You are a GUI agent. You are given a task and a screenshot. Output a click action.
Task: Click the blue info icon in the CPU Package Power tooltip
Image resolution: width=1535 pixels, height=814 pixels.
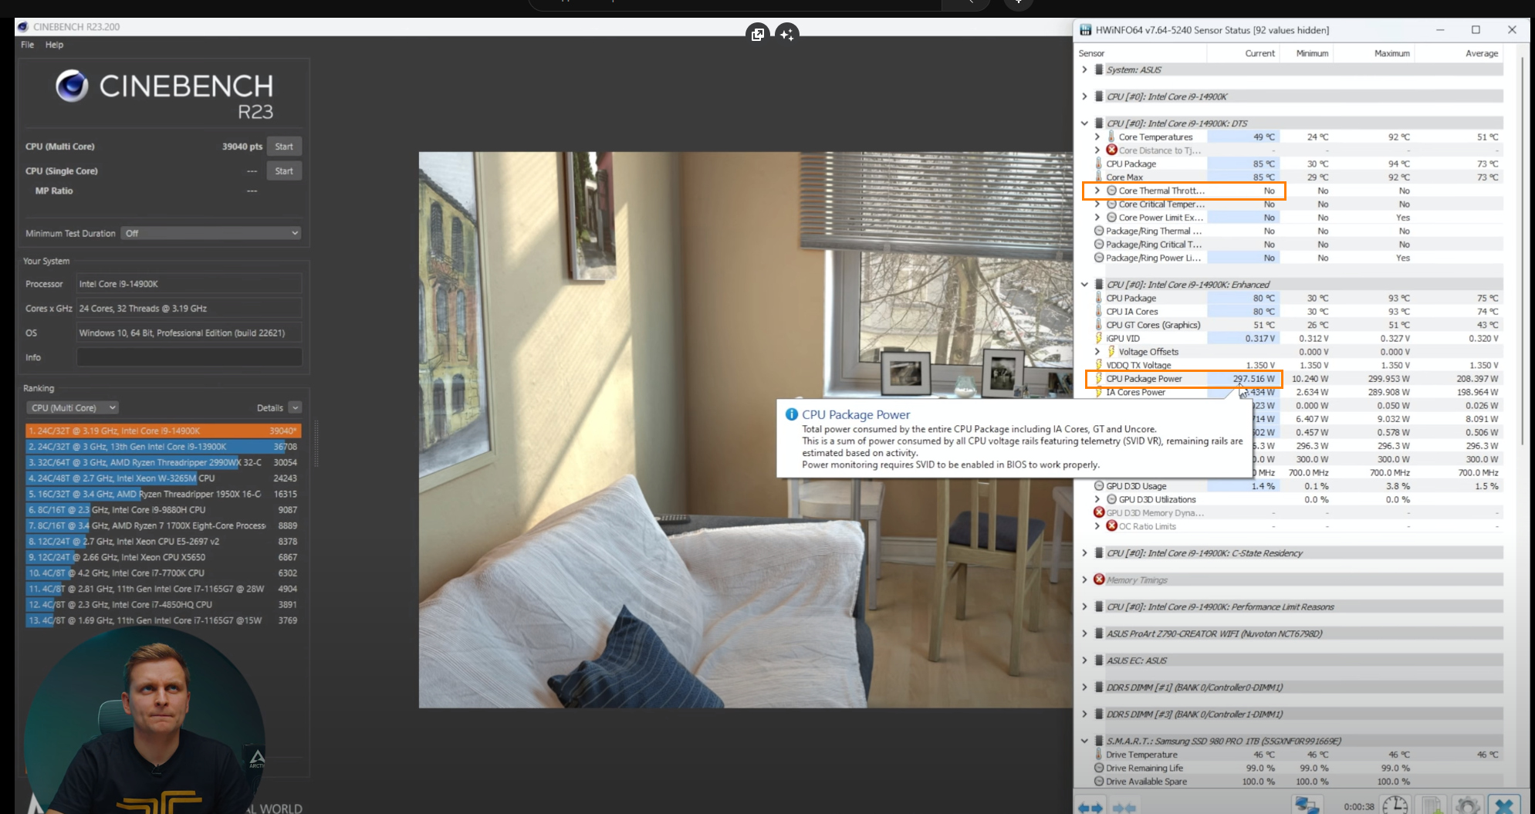[x=791, y=414]
